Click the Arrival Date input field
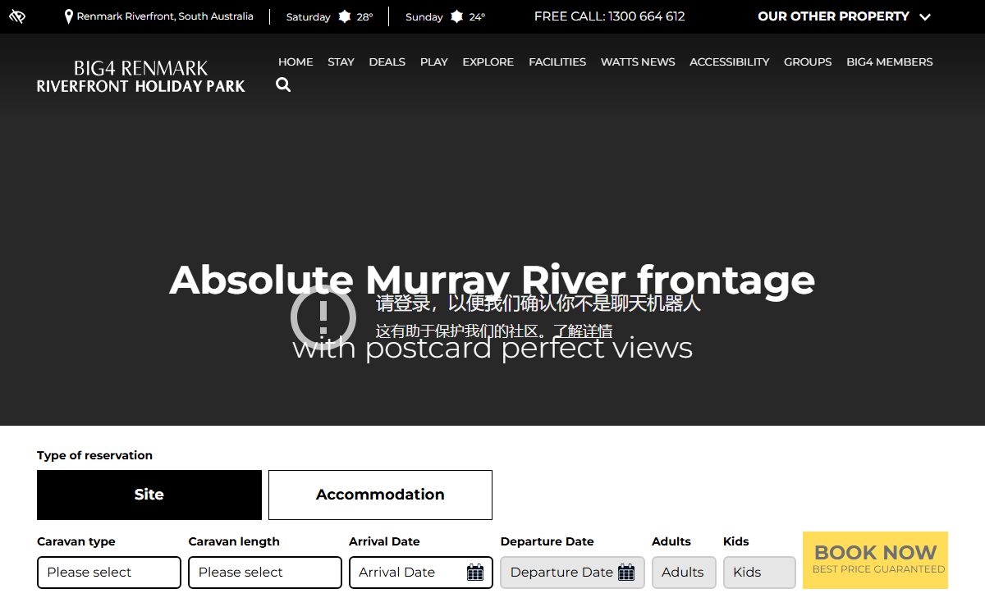This screenshot has height=607, width=985. tap(421, 573)
